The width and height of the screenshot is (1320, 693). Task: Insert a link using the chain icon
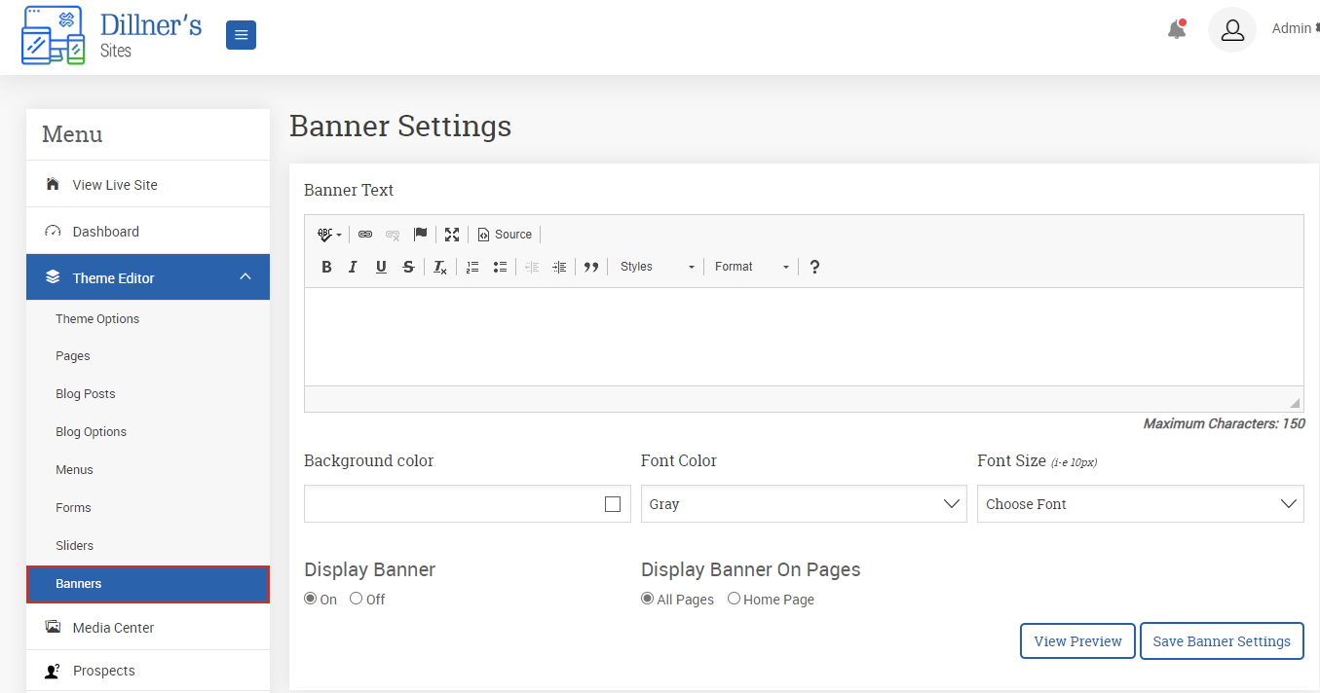click(365, 235)
